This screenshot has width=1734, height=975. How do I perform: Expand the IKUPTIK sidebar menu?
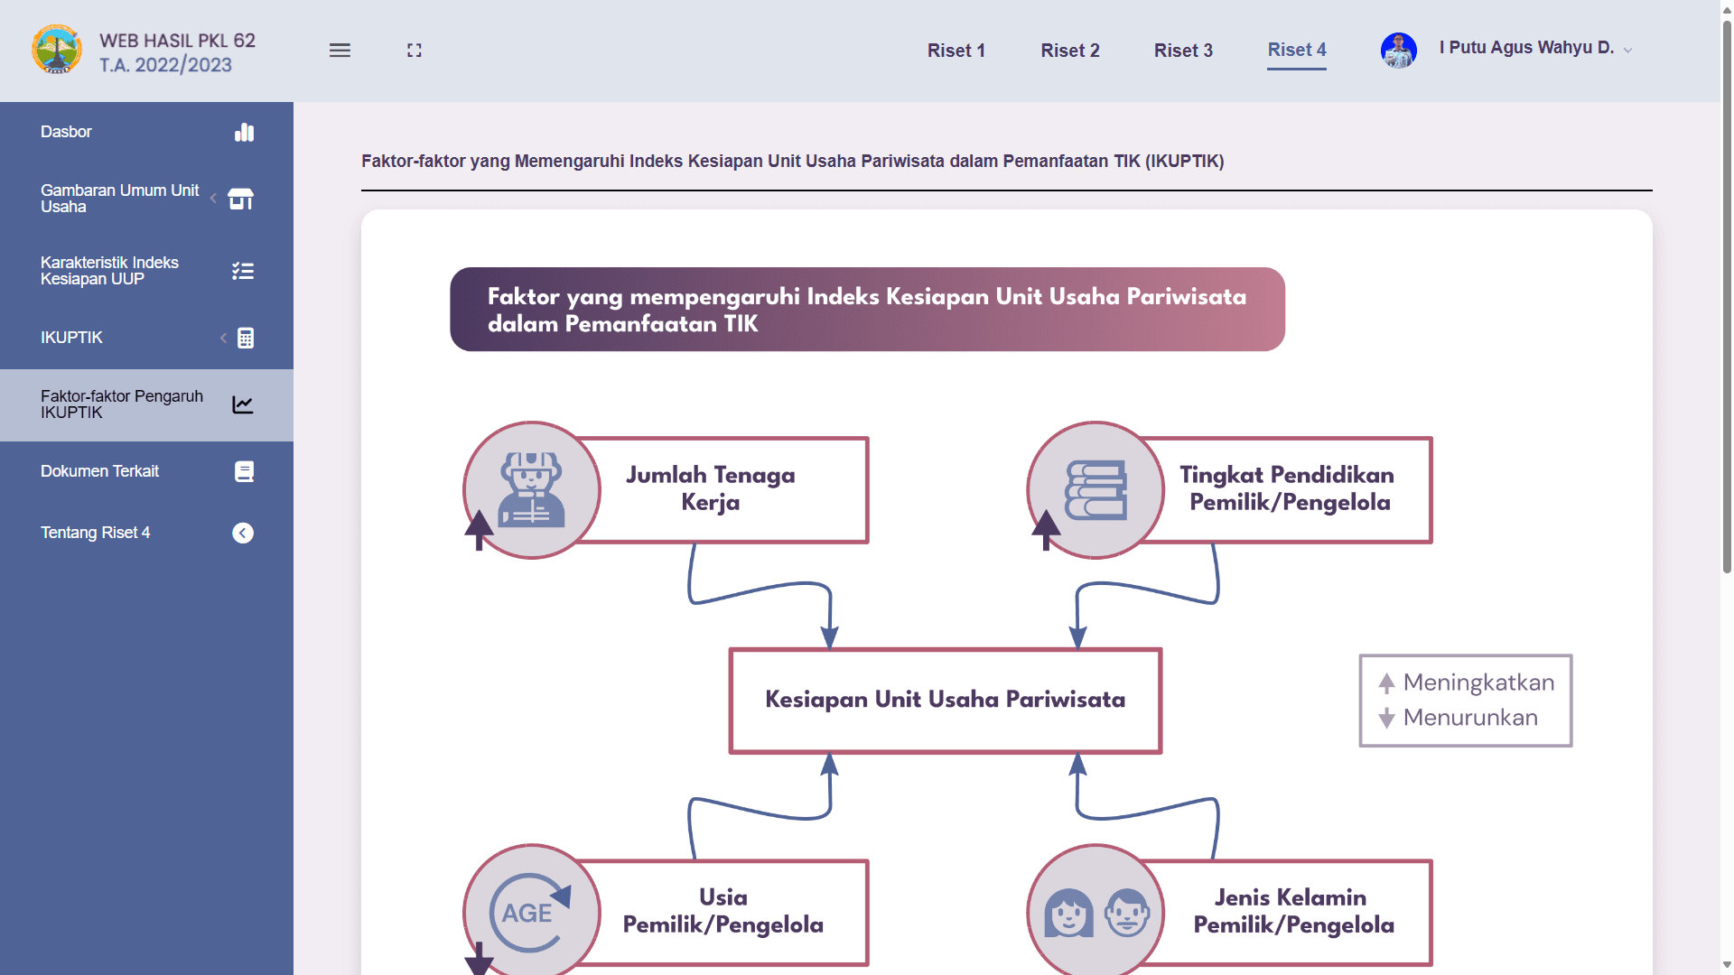tap(146, 338)
